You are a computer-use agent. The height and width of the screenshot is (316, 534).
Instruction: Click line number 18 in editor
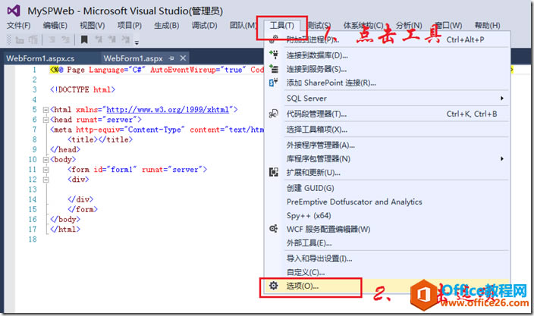click(x=33, y=239)
